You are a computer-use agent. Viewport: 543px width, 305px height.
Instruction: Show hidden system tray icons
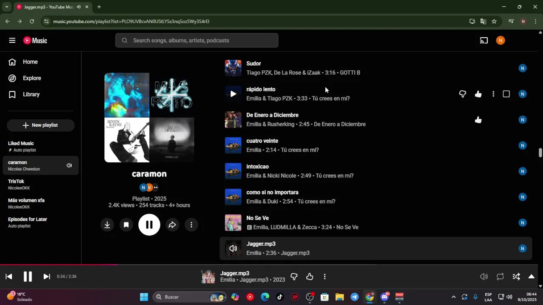point(453,297)
